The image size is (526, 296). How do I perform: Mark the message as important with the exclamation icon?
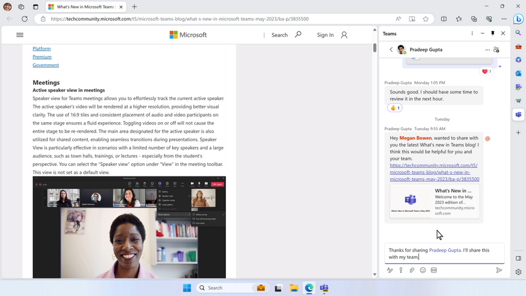click(401, 270)
